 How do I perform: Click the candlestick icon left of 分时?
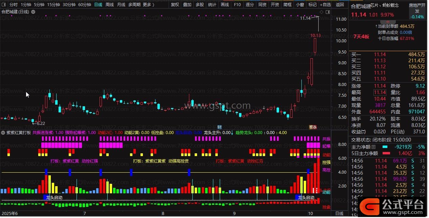point(4,5)
